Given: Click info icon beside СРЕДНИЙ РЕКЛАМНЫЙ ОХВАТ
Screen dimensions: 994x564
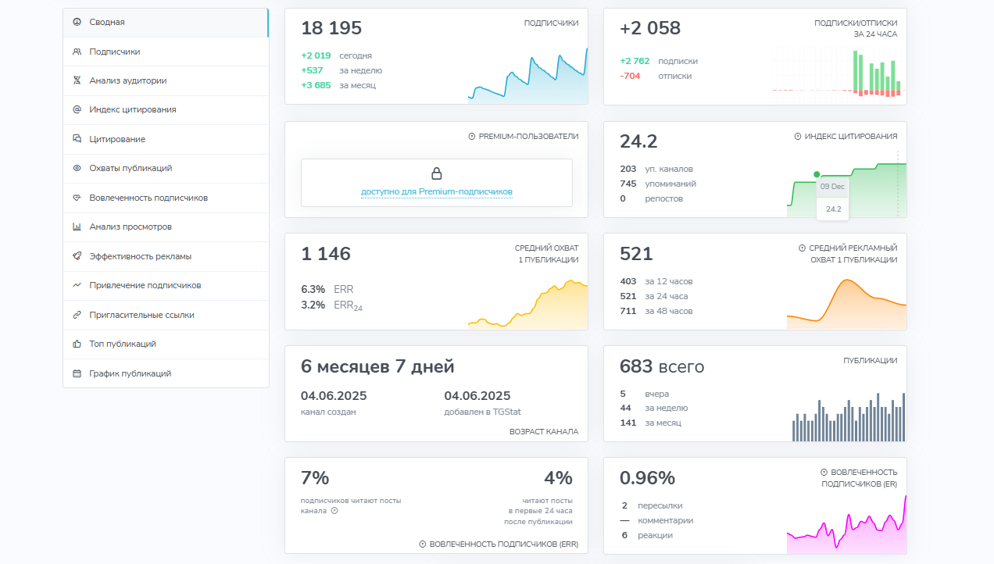Looking at the screenshot, I should pyautogui.click(x=802, y=248).
